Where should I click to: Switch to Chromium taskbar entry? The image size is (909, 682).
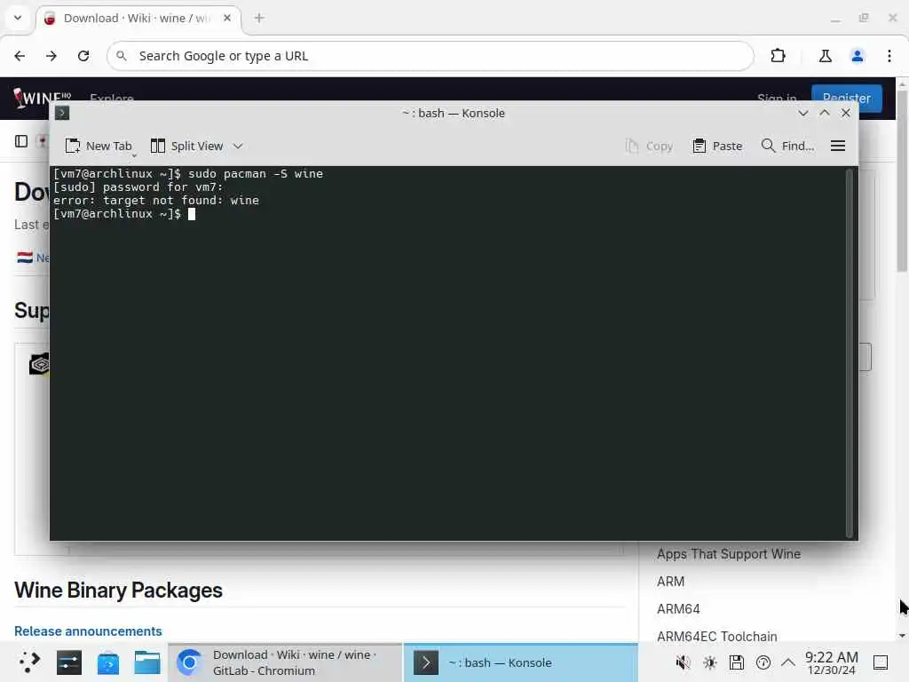click(x=285, y=662)
